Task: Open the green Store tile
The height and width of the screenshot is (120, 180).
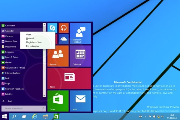Action: (58, 101)
